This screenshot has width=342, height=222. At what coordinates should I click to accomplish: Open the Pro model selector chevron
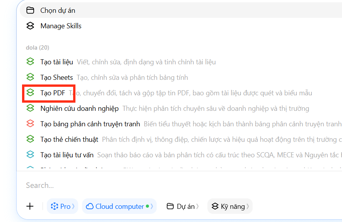pyautogui.click(x=73, y=206)
